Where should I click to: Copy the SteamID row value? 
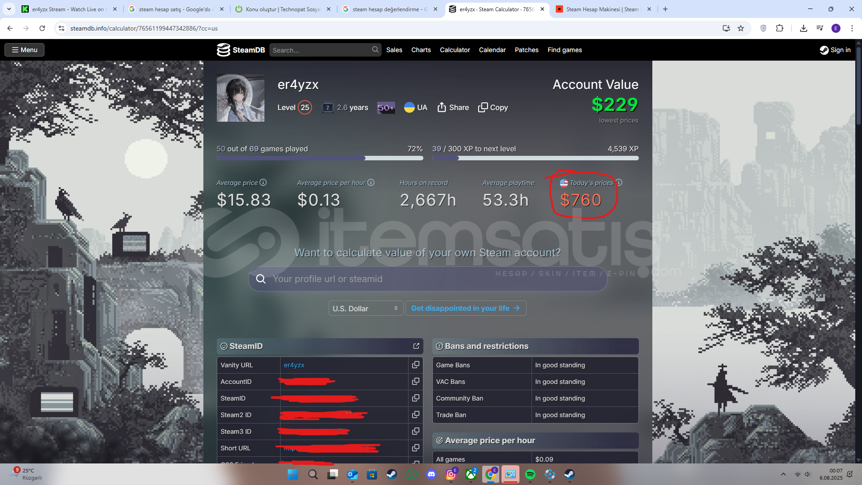click(x=416, y=398)
